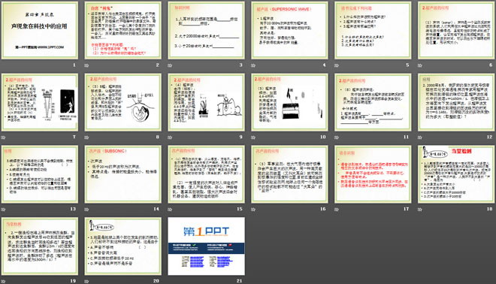Image resolution: width=496 pixels, height=284 pixels.
Task: Play animation star icon under slide 16
Action: coord(253,209)
